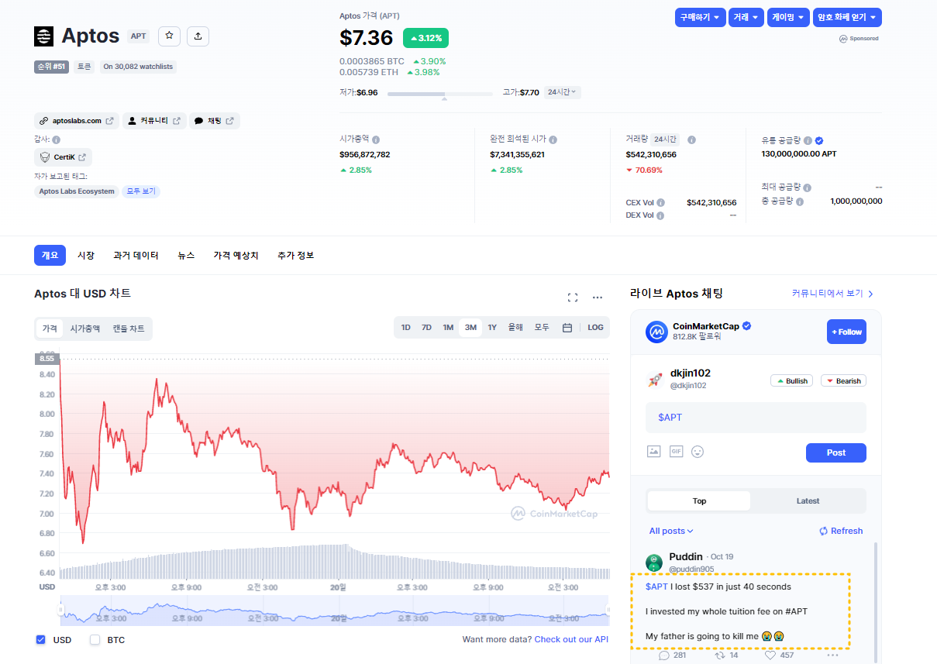Open the 커뮤니티 link
The image size is (937, 664).
154,121
